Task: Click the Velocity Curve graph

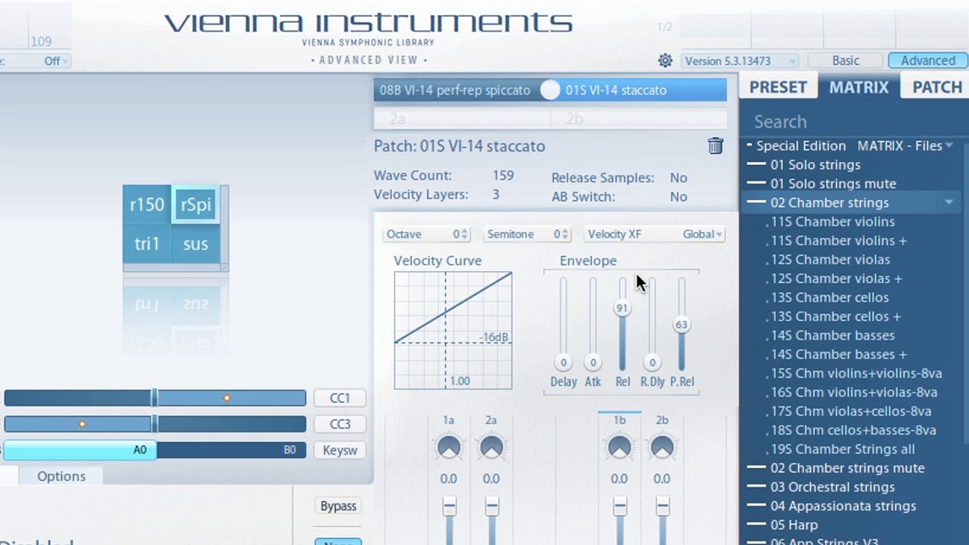Action: (453, 330)
